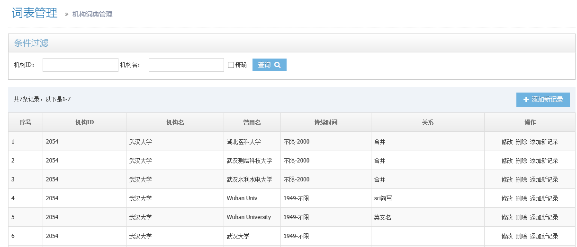This screenshot has height=247, width=577.
Task: Focus the 机构ID input field
Action: 80,65
